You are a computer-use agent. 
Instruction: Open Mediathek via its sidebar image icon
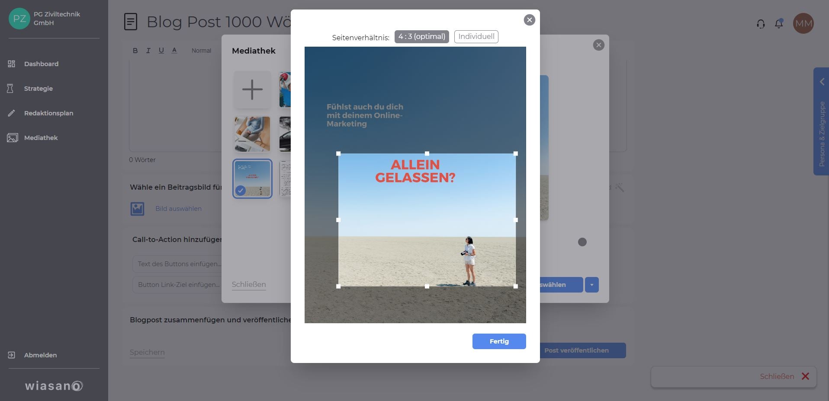[12, 137]
